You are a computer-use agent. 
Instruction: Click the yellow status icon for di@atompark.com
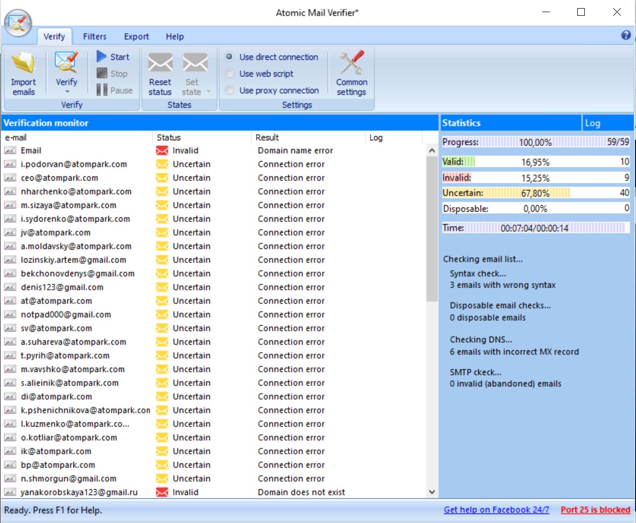pos(162,396)
